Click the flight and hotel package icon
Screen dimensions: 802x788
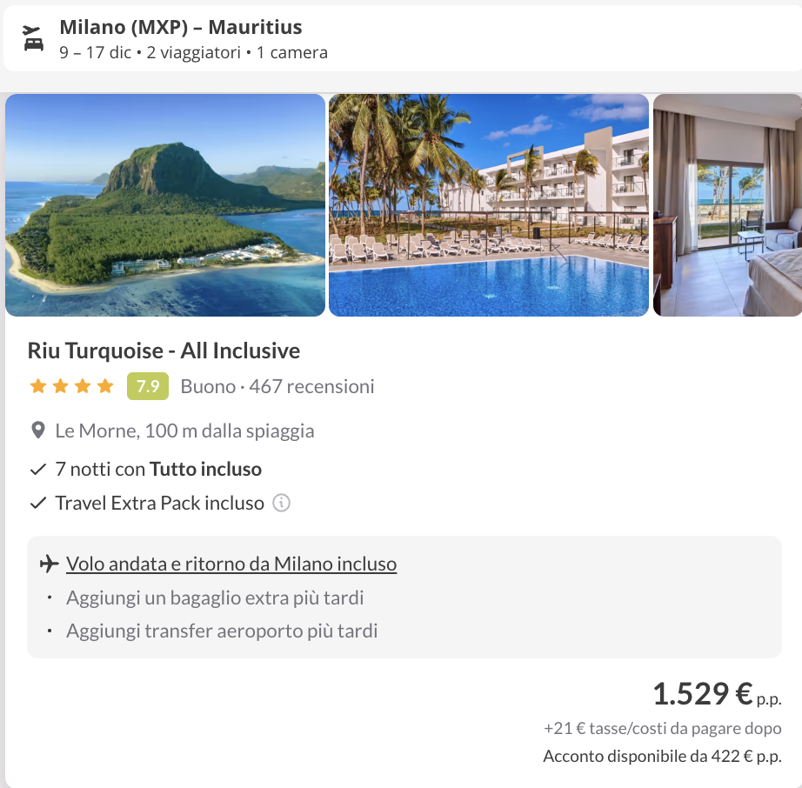click(x=33, y=39)
